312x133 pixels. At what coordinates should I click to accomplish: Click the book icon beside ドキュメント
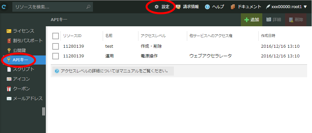click(x=233, y=7)
